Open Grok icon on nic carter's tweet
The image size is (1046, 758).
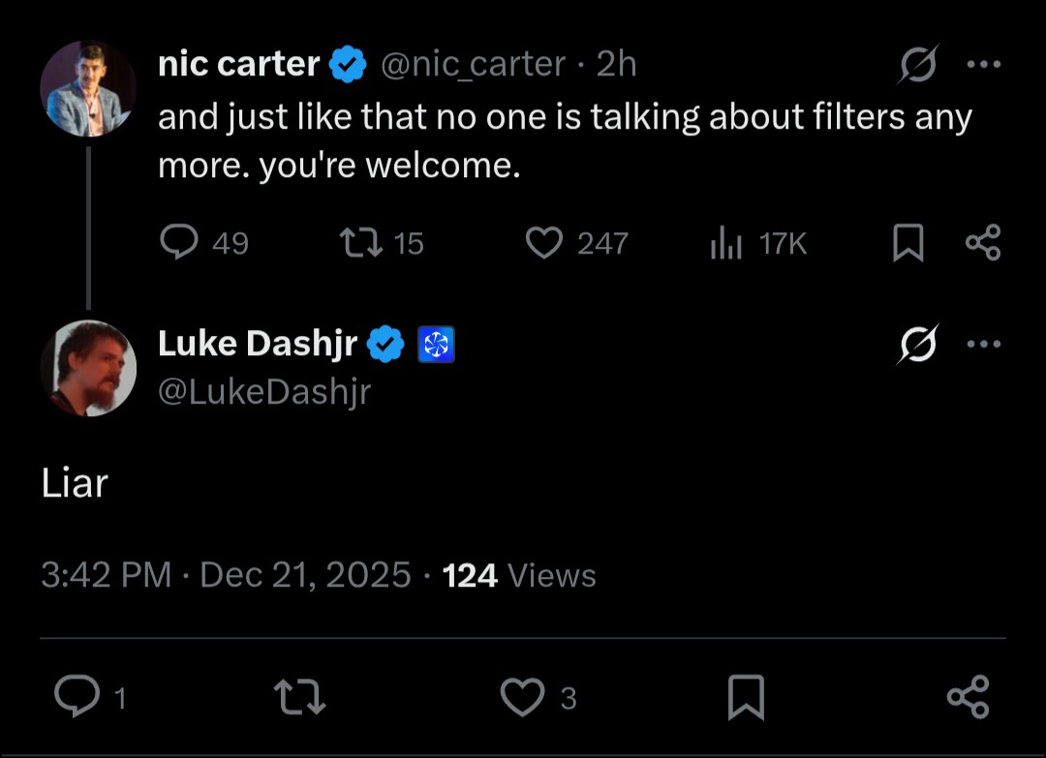pos(916,66)
